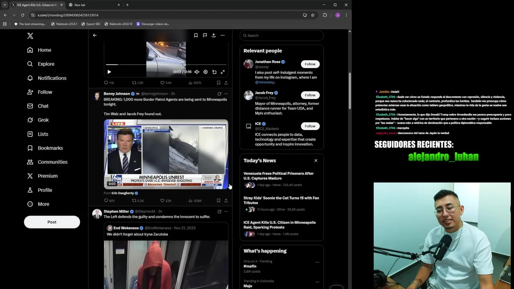Screen dimensions: 514x289
Task: Toggle picture-in-picture on the top video
Action: click(214, 72)
